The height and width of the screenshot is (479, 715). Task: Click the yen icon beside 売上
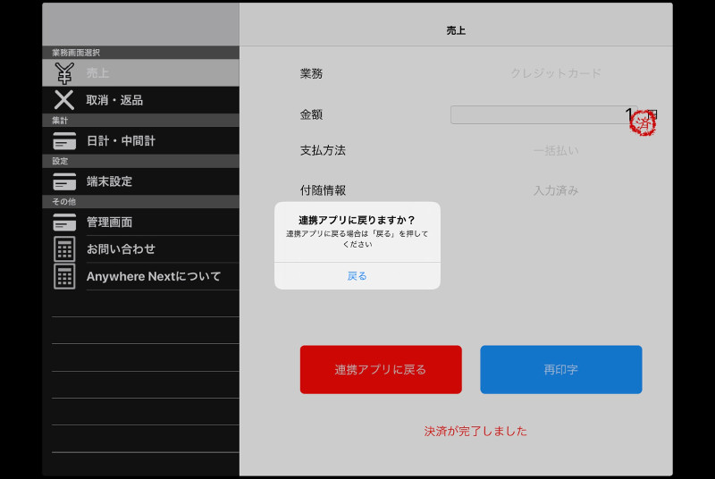click(x=64, y=73)
